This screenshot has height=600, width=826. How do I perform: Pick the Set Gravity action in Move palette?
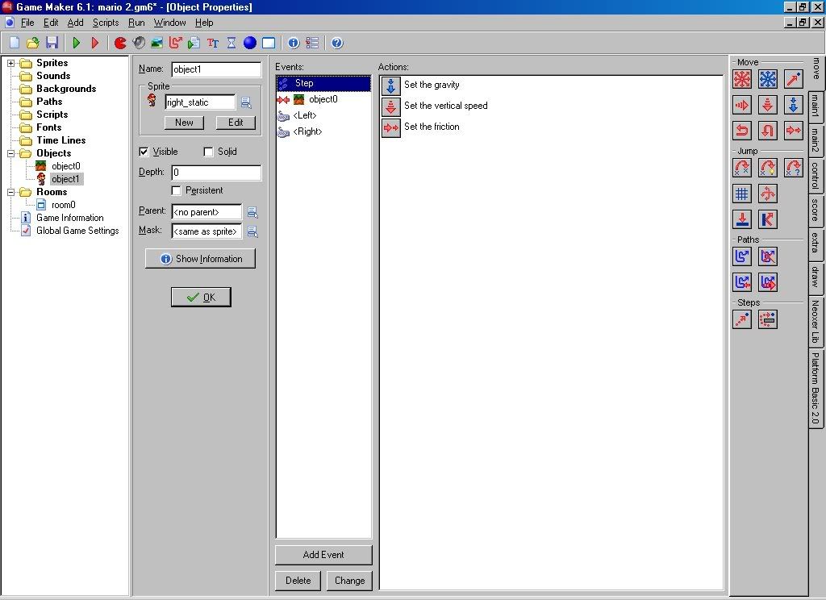(x=794, y=105)
